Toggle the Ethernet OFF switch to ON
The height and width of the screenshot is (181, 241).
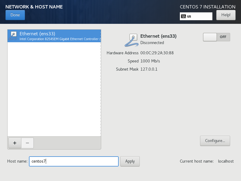coord(216,37)
